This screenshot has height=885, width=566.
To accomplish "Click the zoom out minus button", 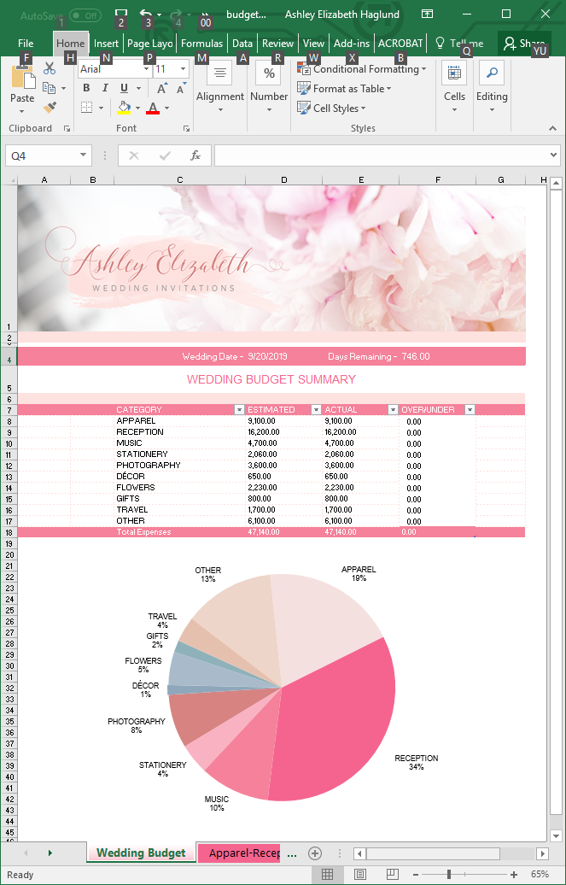I will [x=417, y=875].
